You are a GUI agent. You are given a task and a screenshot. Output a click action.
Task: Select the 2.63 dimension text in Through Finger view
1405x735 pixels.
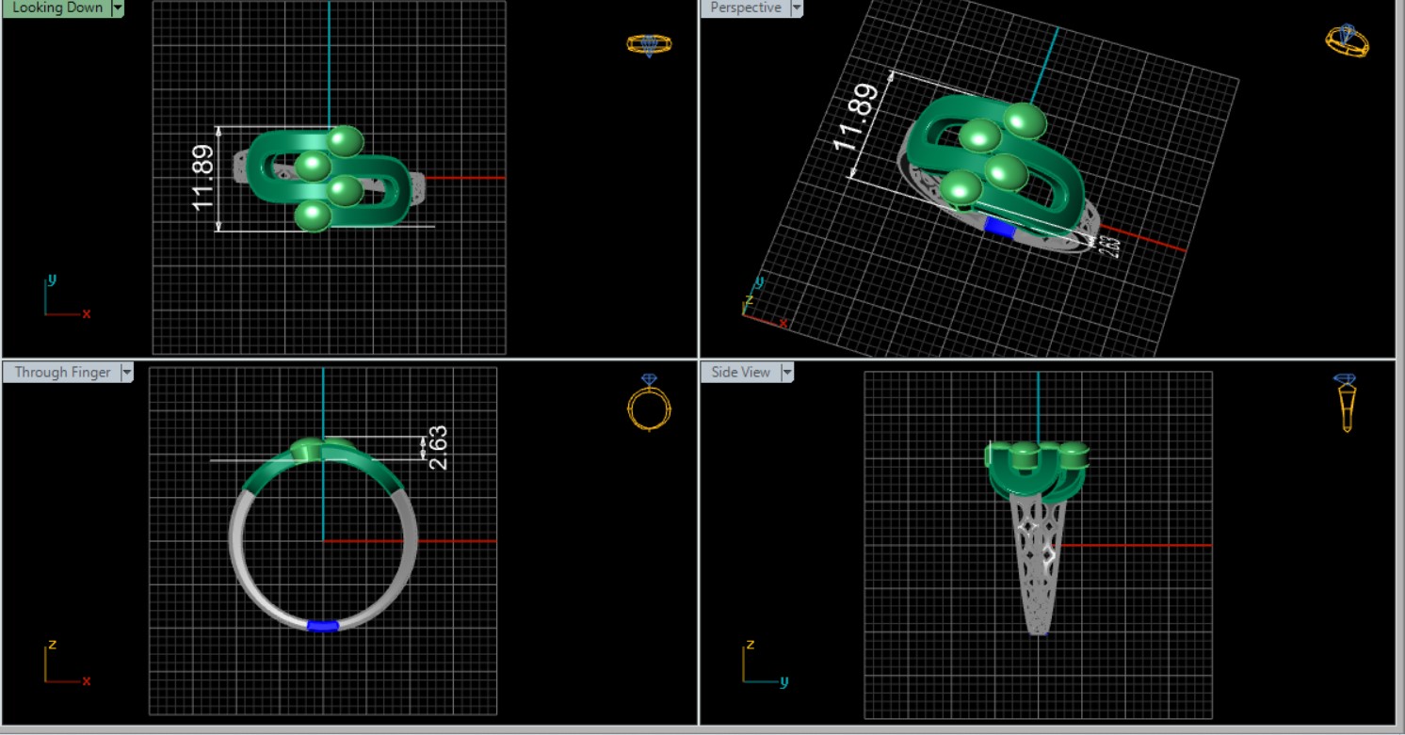438,448
